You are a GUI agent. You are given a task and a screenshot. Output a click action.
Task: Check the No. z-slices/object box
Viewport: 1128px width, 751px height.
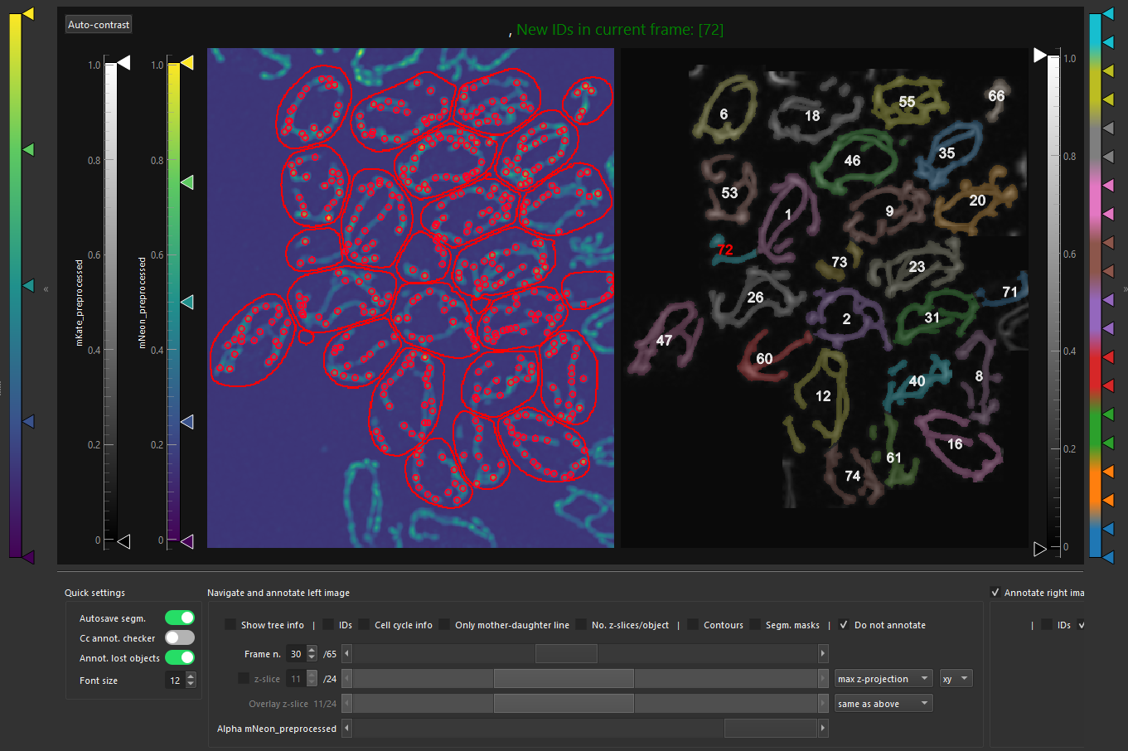581,624
